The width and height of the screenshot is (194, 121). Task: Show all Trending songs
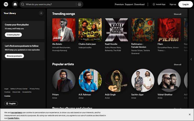[177, 14]
